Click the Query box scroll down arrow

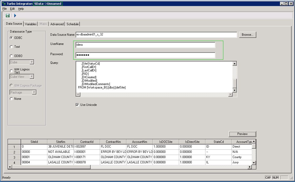[x=235, y=90]
